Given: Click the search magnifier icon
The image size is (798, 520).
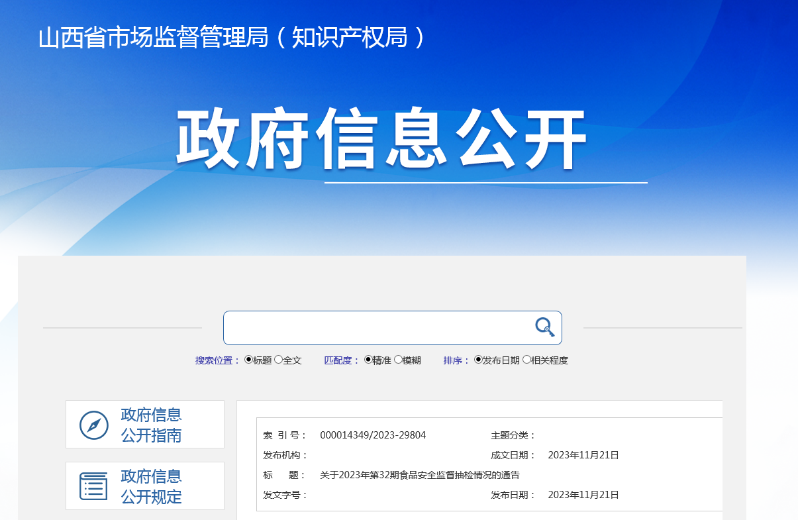Looking at the screenshot, I should click(544, 327).
